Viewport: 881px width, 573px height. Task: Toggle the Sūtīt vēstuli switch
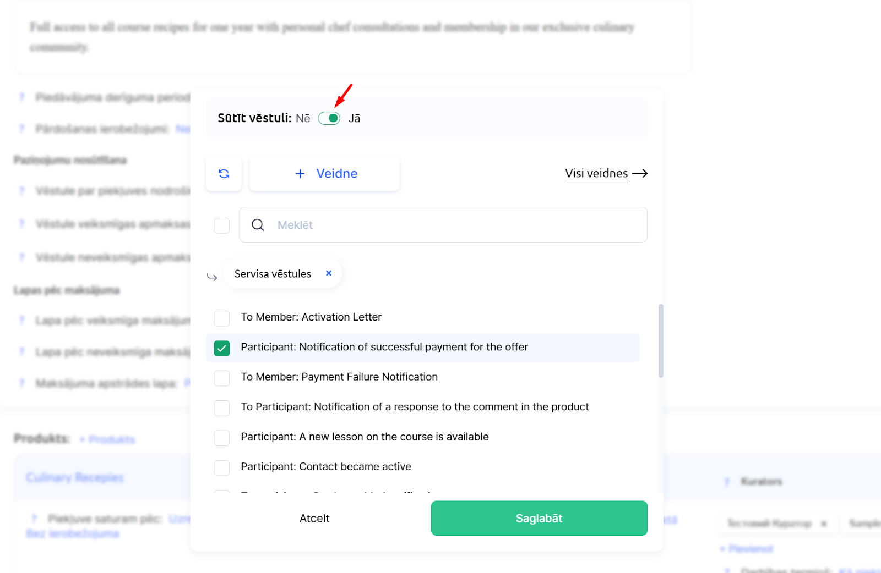pyautogui.click(x=329, y=118)
